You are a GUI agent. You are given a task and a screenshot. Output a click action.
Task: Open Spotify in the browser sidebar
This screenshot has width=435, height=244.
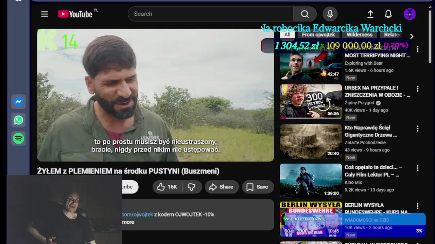click(x=18, y=138)
